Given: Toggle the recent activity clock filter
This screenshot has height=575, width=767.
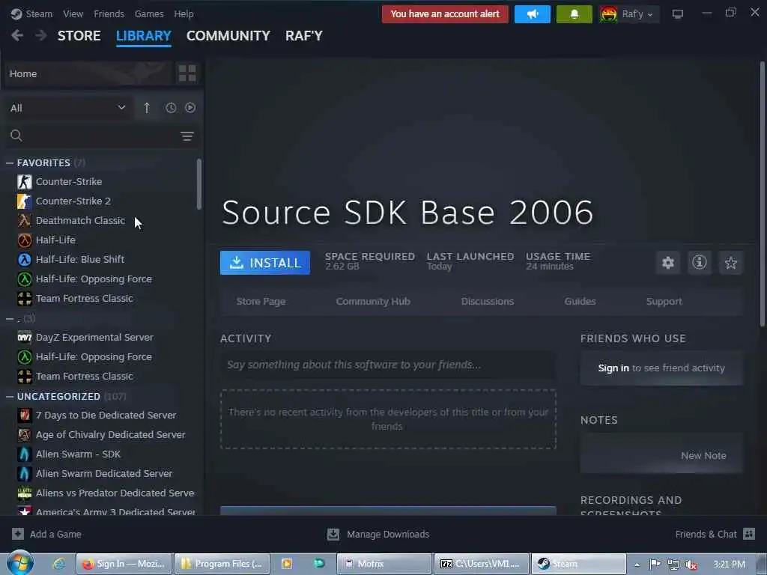Looking at the screenshot, I should pos(171,108).
